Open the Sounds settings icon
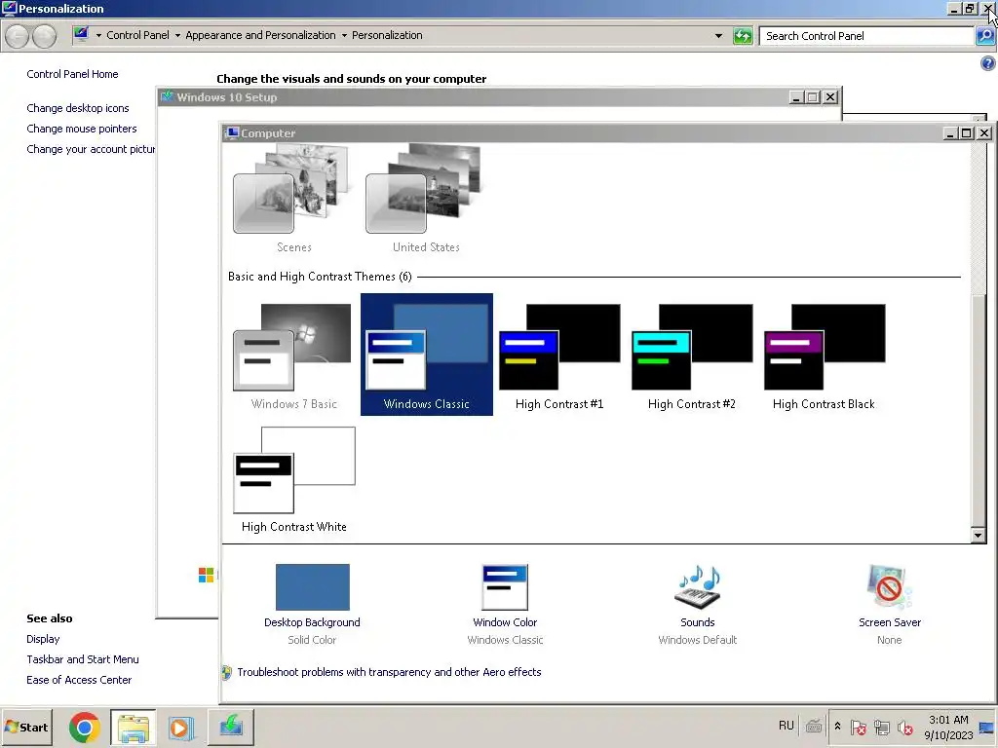The height and width of the screenshot is (748, 998). tap(698, 586)
